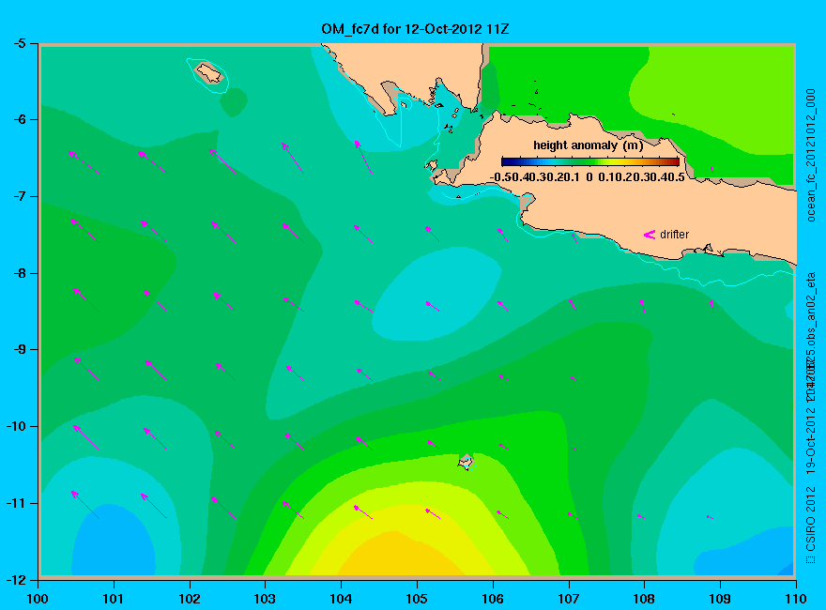
Task: Click the vertical "ocean_fc_20121012_000" side text
Action: [811, 156]
